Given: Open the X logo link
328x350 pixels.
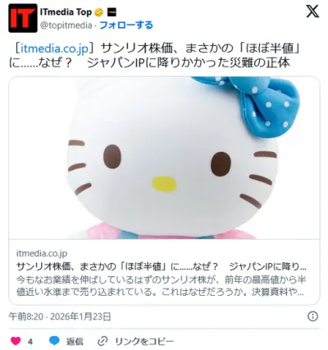Looking at the screenshot, I should pos(312,12).
